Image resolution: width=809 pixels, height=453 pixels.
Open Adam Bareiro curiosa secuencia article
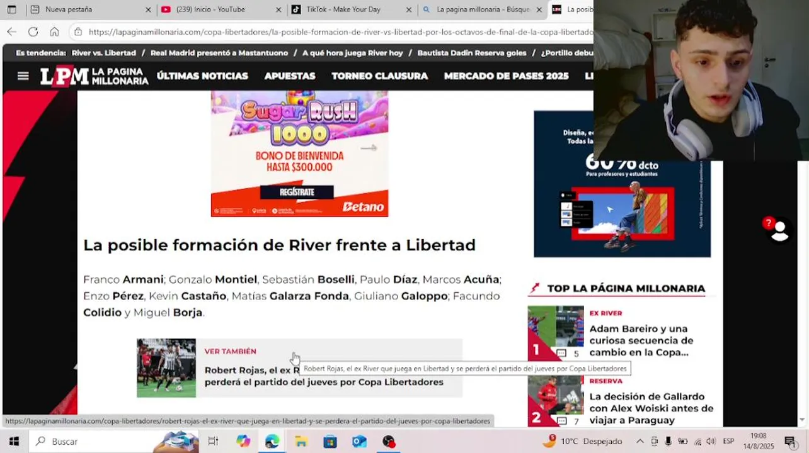[x=641, y=340]
